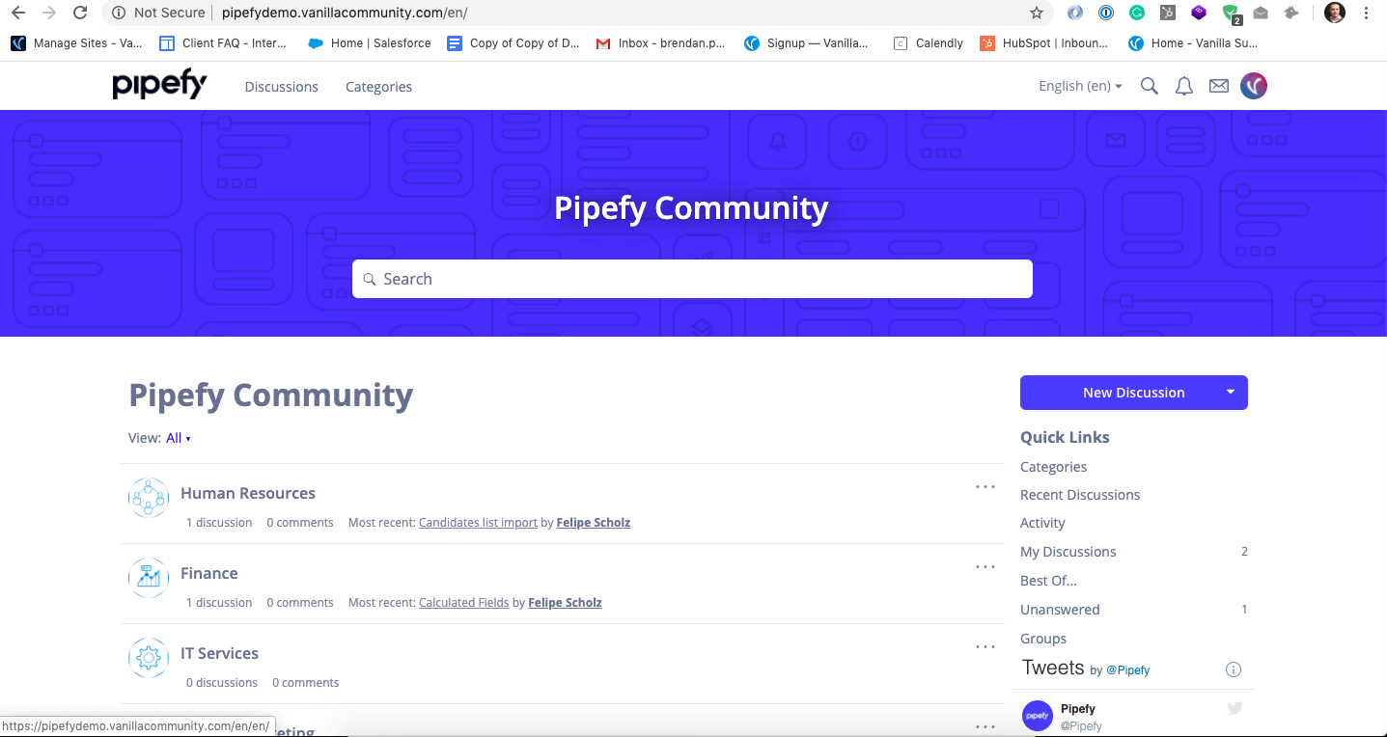Open the View: All filter dropdown
Screen dimensions: 1387x737
[179, 438]
